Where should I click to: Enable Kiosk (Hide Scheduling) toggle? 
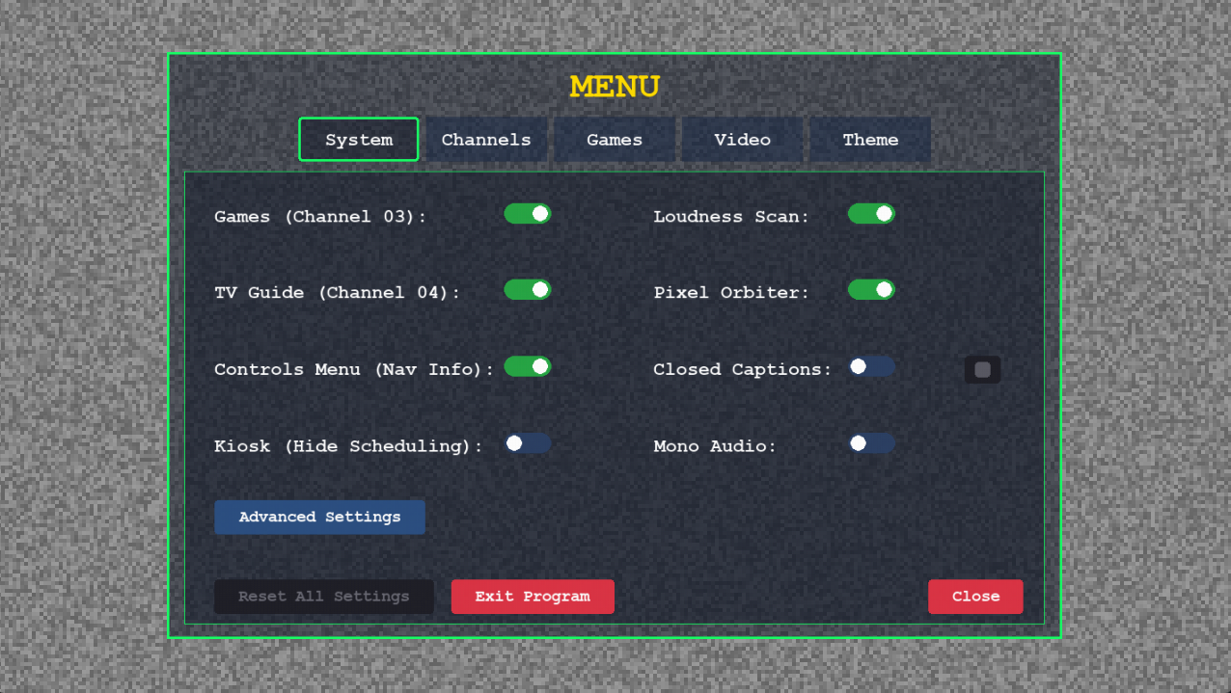528,443
